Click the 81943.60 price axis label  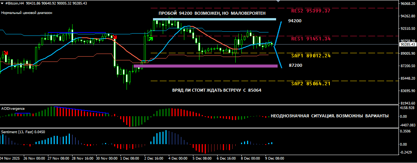tap(408, 103)
